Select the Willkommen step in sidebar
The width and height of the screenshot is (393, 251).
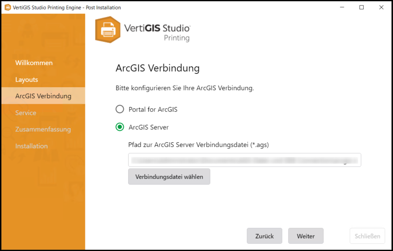(x=34, y=63)
